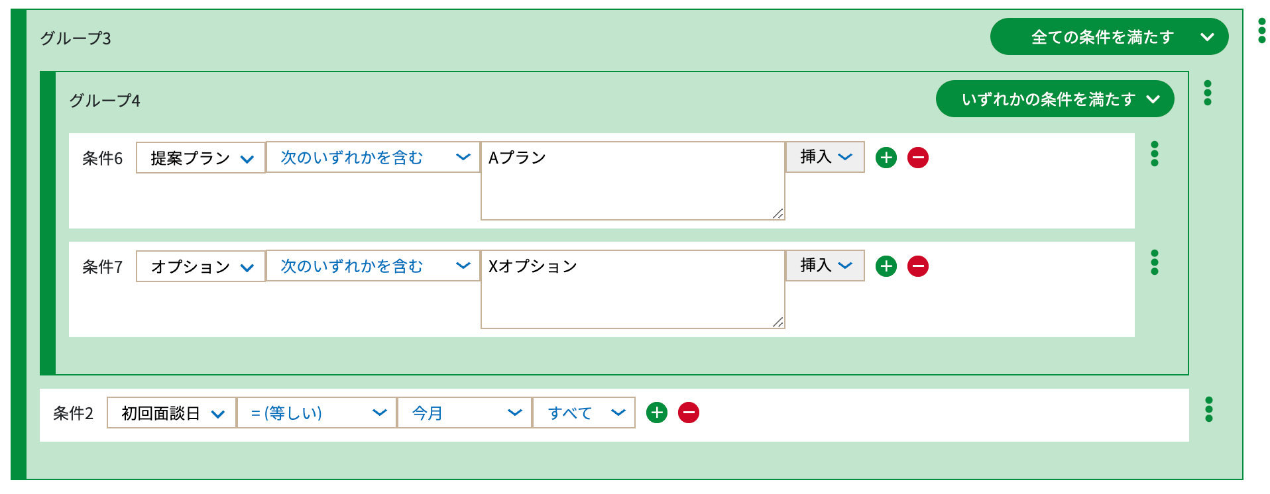This screenshot has height=494, width=1270.
Task: Open the 挿入 menu in 条件7
Action: (825, 266)
